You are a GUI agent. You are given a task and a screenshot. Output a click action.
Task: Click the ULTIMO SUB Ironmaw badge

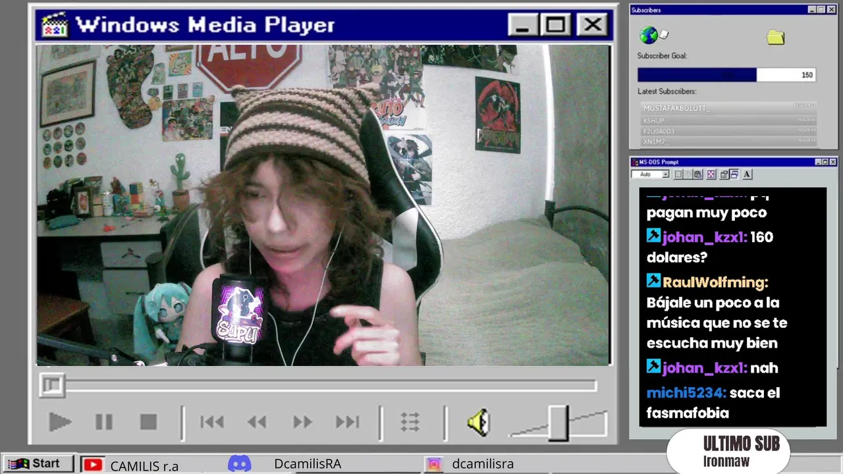pos(728,452)
